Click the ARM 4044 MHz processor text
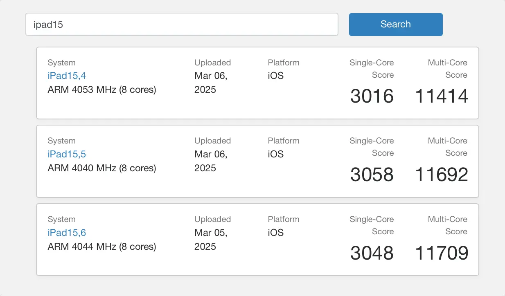 coord(102,247)
